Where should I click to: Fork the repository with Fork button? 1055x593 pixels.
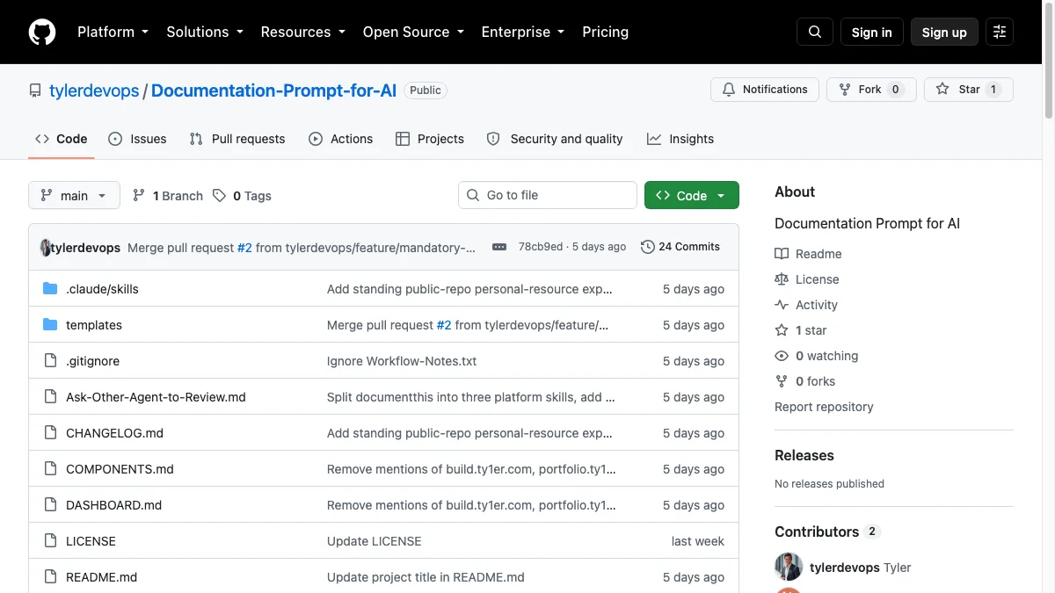pos(871,90)
